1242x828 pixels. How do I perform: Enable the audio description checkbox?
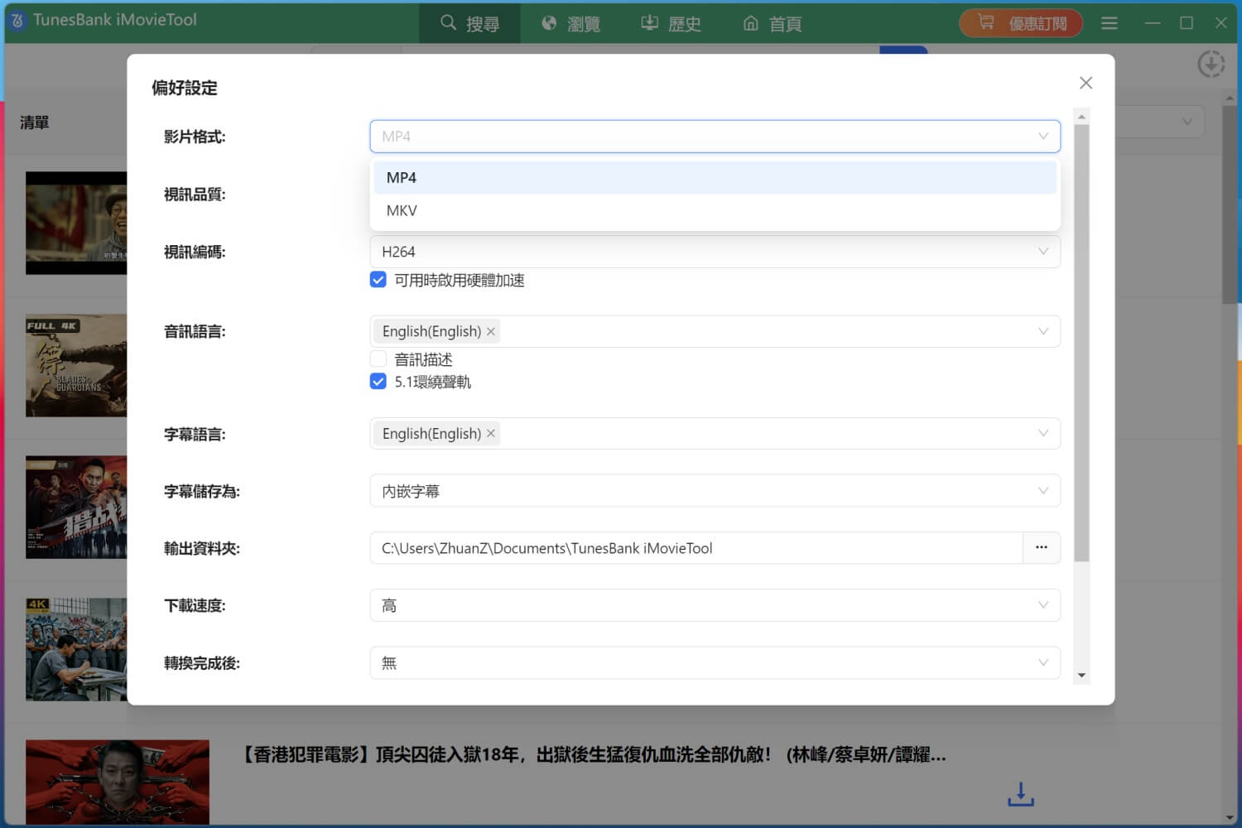378,359
